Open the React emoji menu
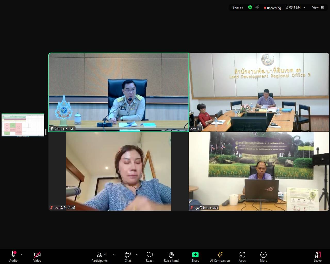Image resolution: width=330 pixels, height=264 pixels. [150, 257]
